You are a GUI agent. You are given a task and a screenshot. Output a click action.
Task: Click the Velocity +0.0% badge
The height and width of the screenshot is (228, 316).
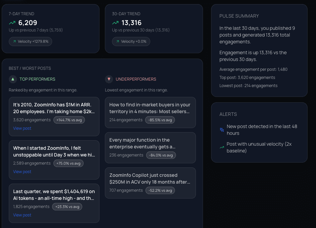pos(131,41)
